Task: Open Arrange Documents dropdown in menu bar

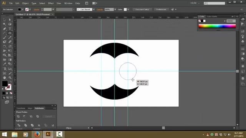Action: pos(95,3)
